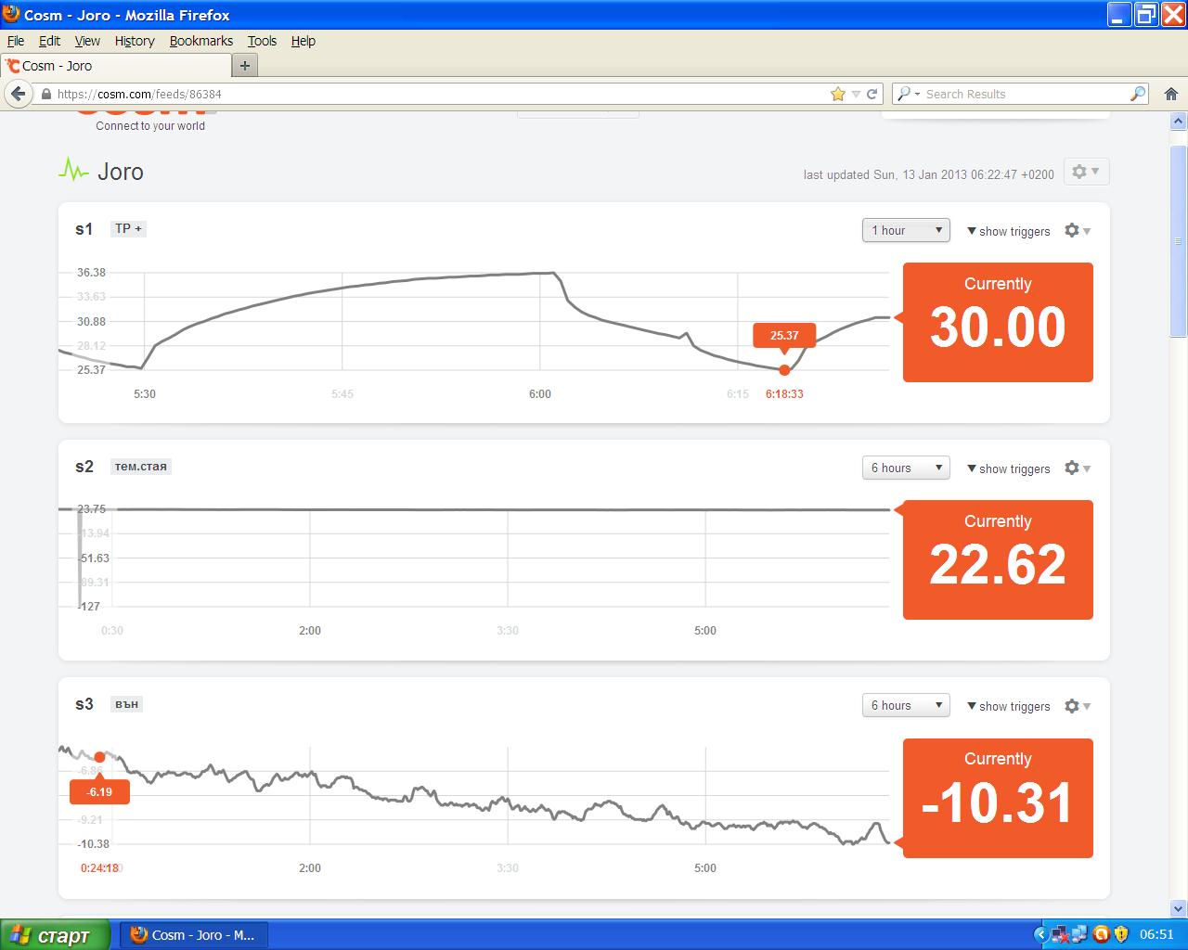Open the View menu
Viewport: 1188px width, 950px height.
87,41
